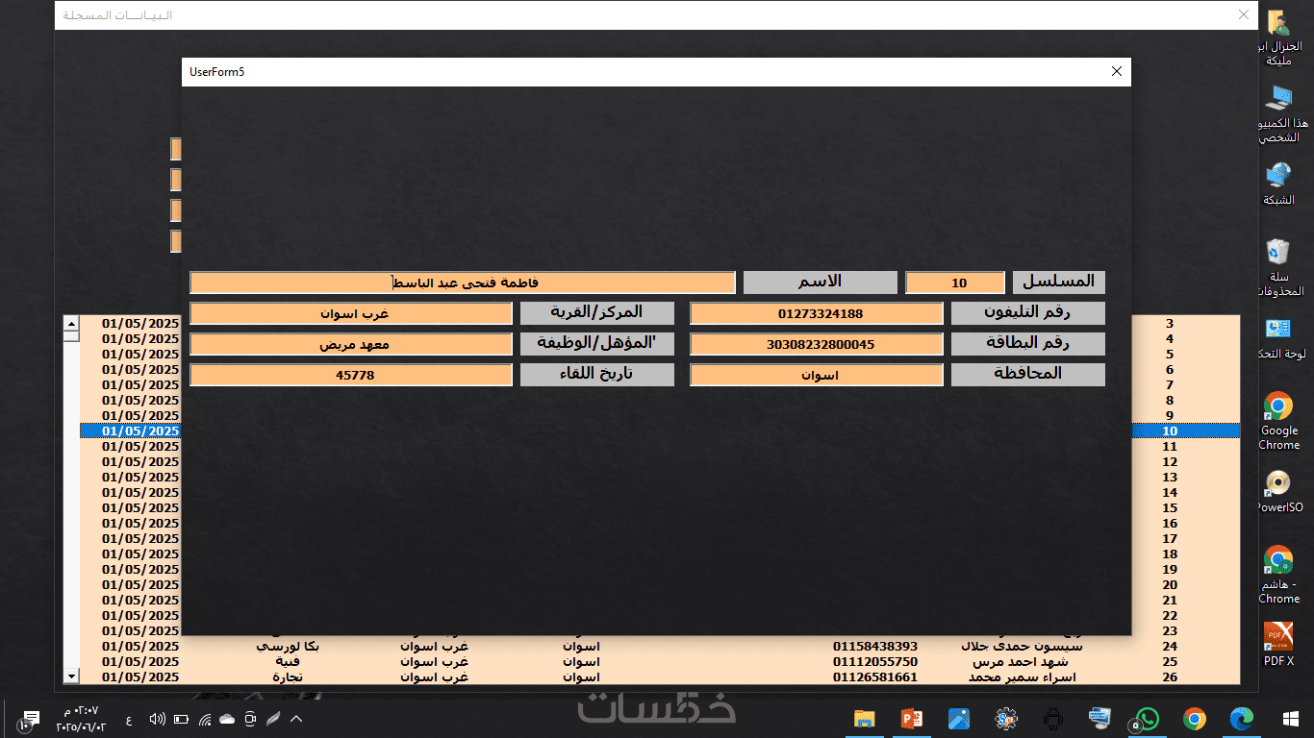Image resolution: width=1314 pixels, height=738 pixels.
Task: Click the تاريخ اللقاء label
Action: point(597,375)
